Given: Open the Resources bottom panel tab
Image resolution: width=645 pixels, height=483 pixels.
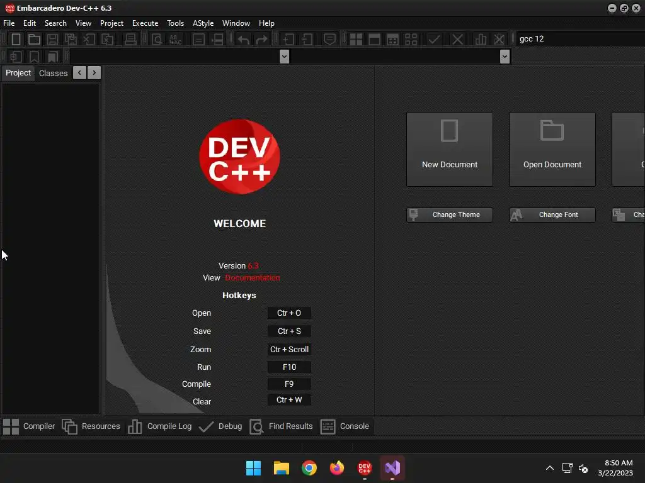Looking at the screenshot, I should [x=91, y=426].
